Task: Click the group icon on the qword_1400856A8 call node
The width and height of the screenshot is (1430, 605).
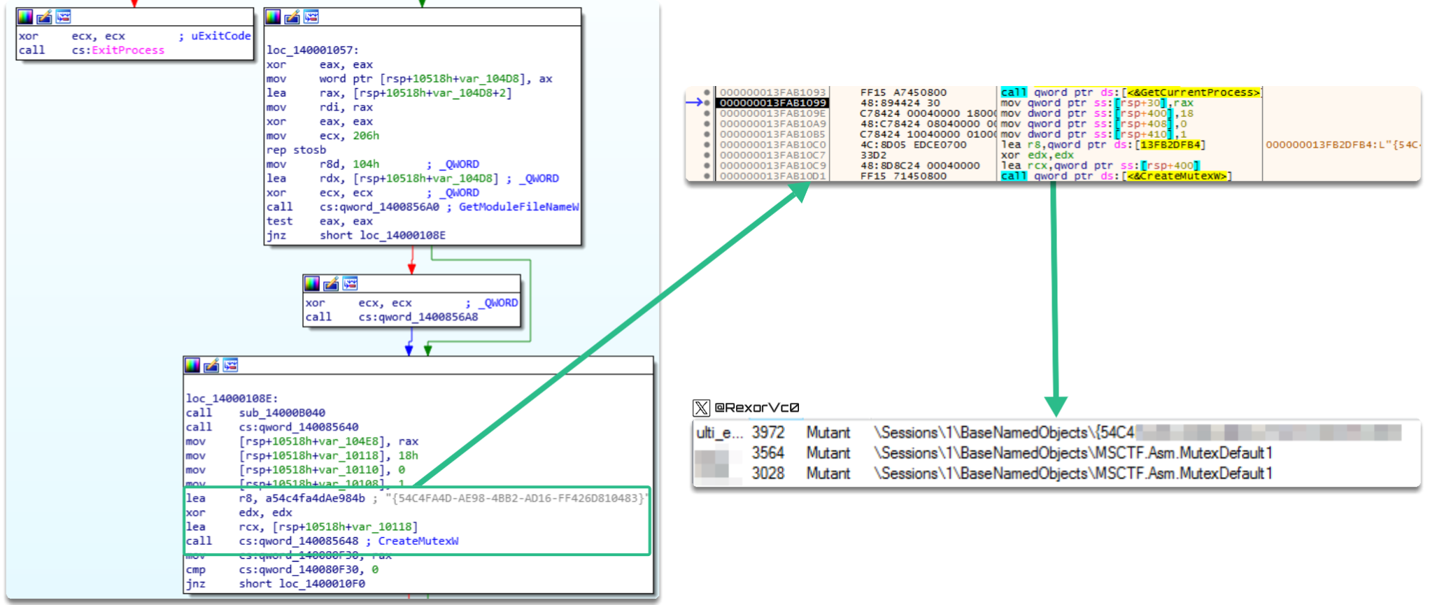Action: point(350,283)
